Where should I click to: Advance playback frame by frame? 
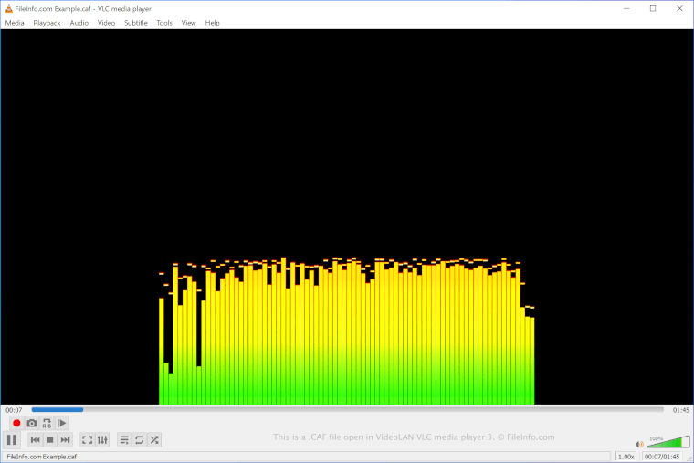coord(62,423)
